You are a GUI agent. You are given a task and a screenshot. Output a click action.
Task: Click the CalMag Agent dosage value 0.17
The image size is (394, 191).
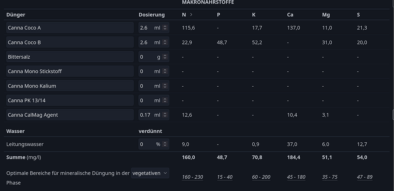(x=146, y=115)
